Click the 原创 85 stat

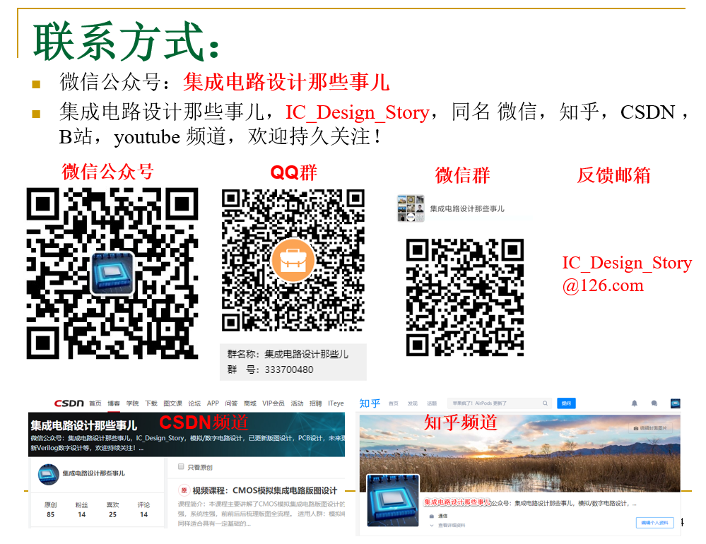tap(50, 510)
